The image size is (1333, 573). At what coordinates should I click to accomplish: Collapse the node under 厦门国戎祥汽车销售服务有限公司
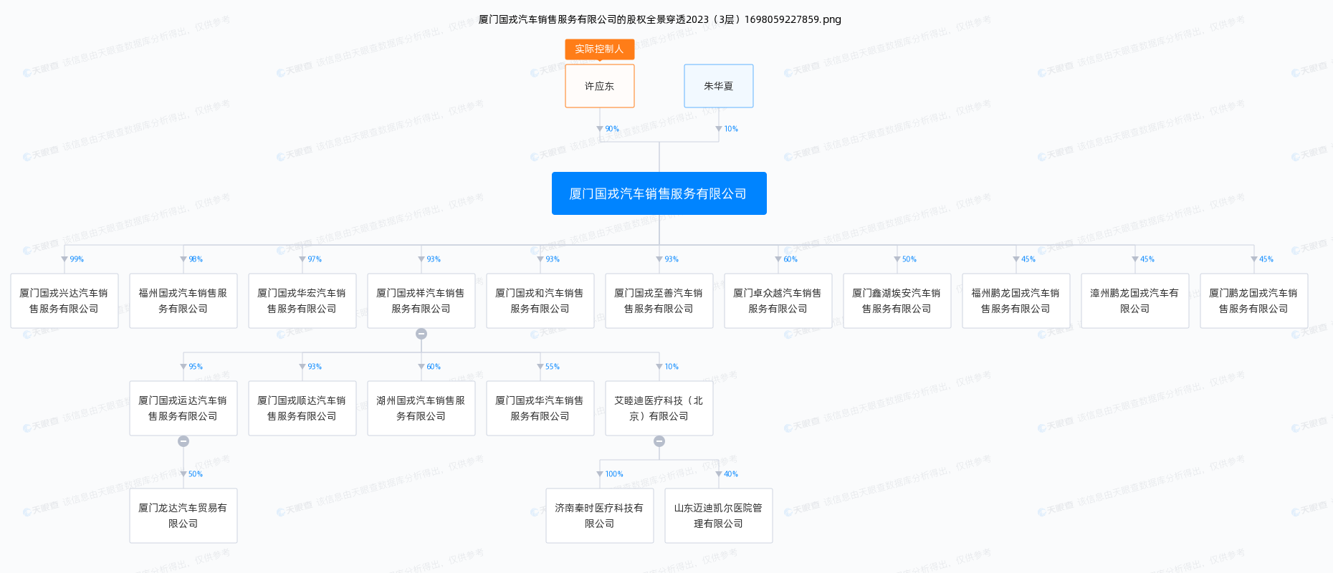pyautogui.click(x=421, y=334)
